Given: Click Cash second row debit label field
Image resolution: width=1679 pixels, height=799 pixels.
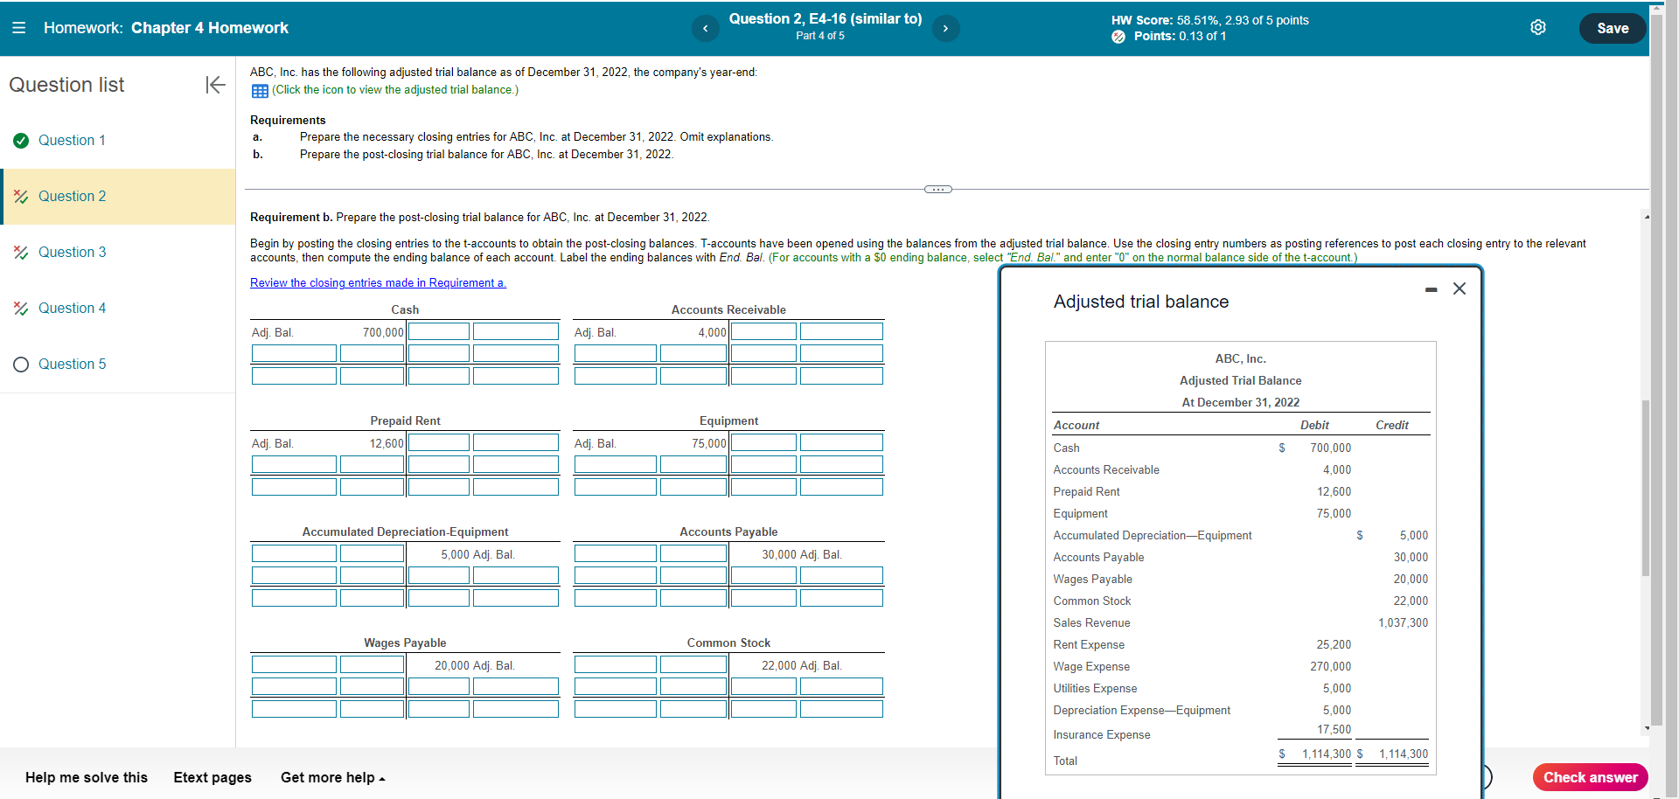Looking at the screenshot, I should [294, 353].
